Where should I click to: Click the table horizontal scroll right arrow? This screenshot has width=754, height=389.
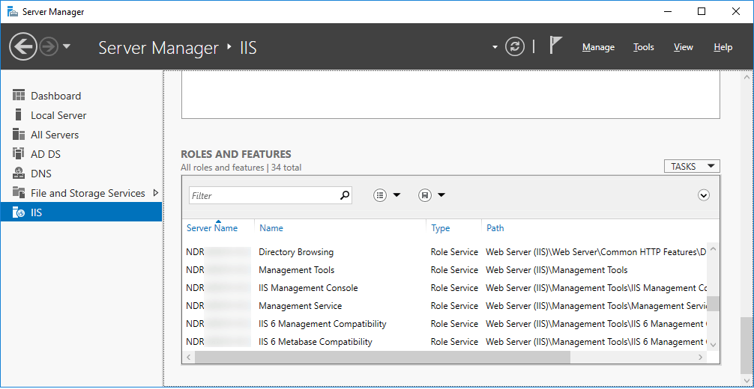pyautogui.click(x=701, y=358)
